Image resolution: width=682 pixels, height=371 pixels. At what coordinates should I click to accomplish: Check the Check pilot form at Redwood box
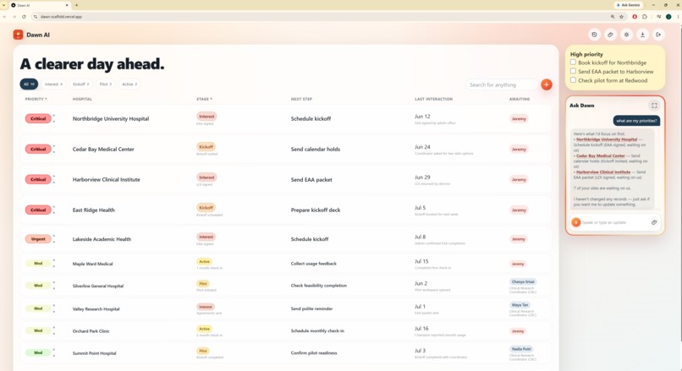tap(573, 80)
